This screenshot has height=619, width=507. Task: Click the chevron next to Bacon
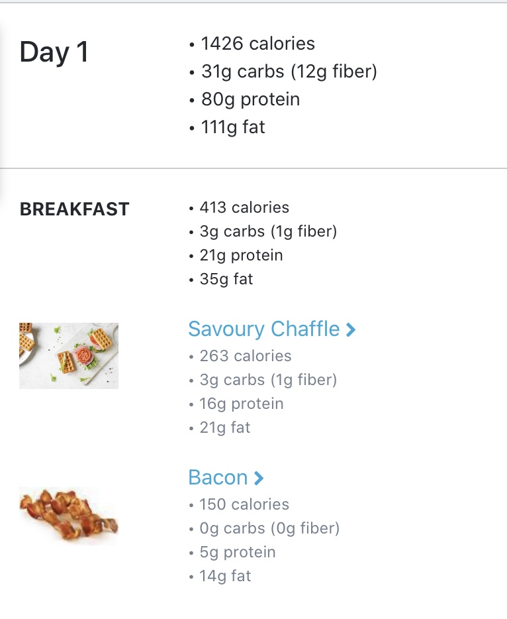tap(259, 478)
